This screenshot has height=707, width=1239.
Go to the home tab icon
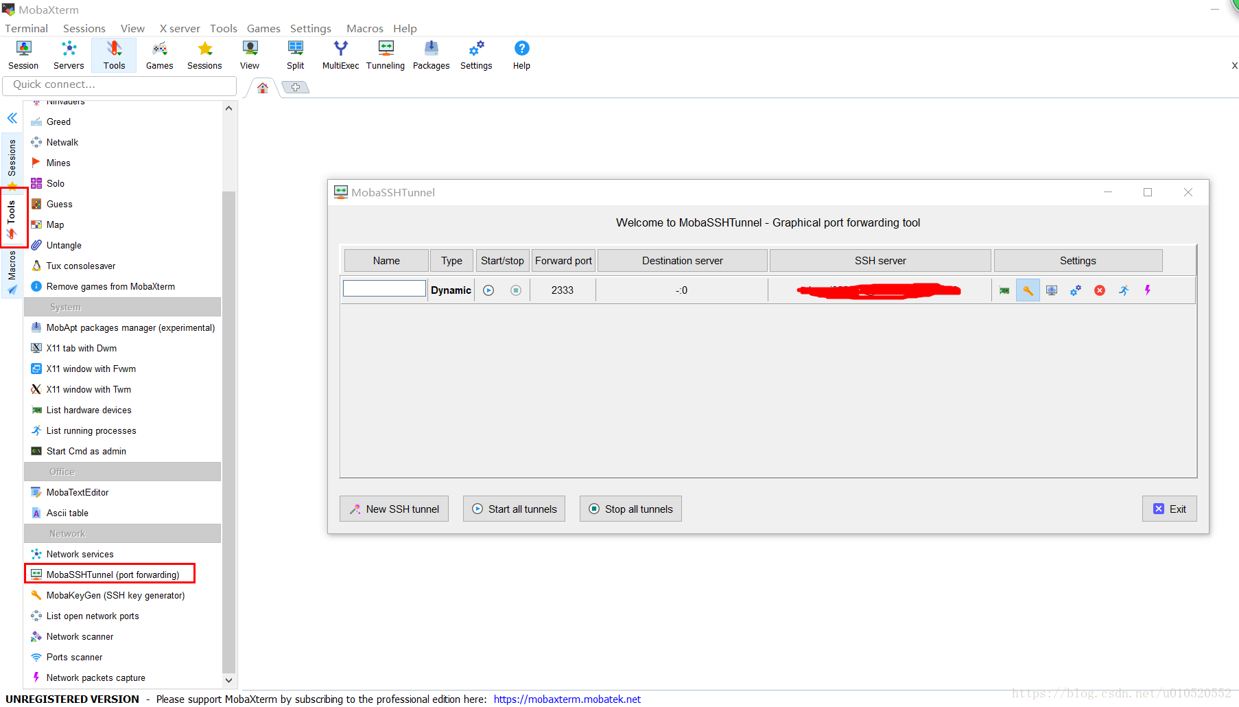[263, 88]
